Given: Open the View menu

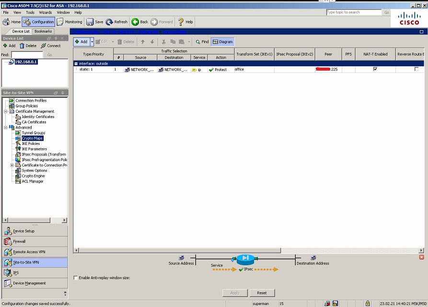Looking at the screenshot, I should (17, 12).
